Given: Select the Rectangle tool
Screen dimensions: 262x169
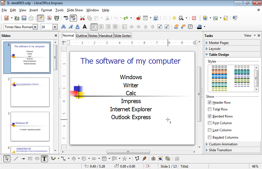Looking at the screenshot, I should point(30,159).
